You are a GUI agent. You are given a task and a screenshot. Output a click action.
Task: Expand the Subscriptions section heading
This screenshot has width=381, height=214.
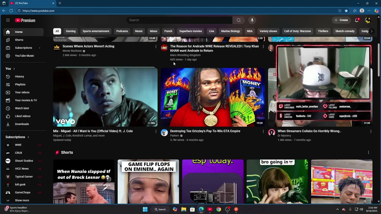pyautogui.click(x=18, y=137)
